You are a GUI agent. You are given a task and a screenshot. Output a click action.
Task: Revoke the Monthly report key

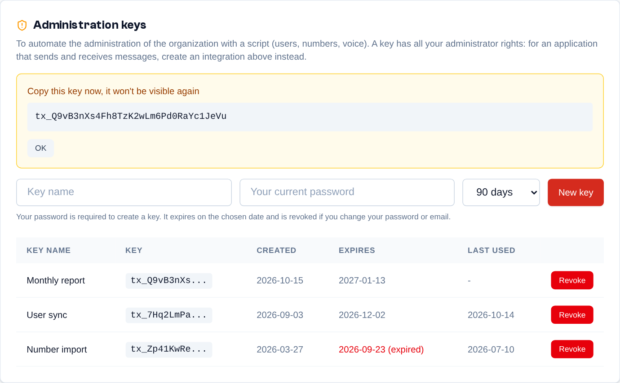tap(572, 280)
